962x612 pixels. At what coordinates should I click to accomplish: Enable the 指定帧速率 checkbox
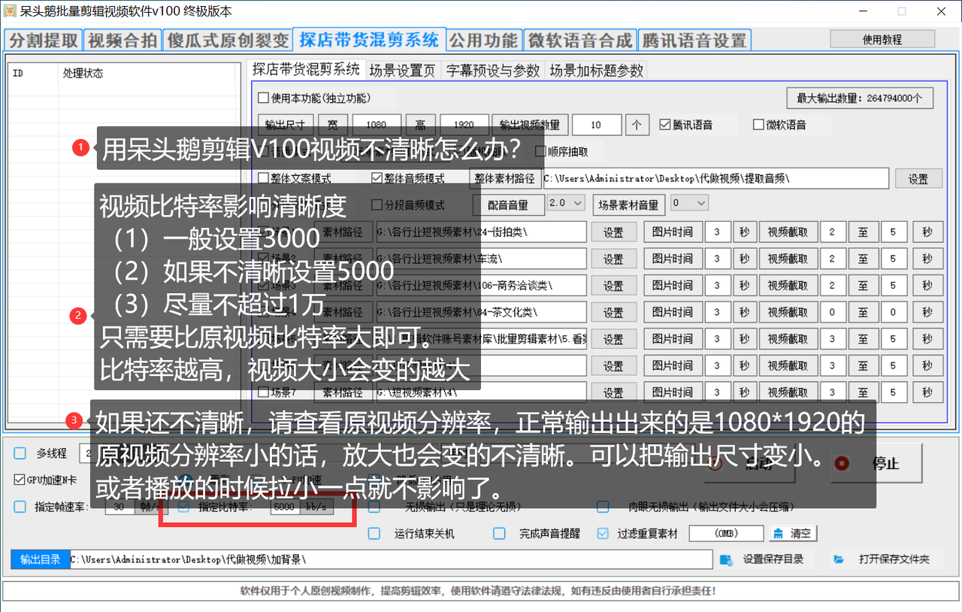20,507
